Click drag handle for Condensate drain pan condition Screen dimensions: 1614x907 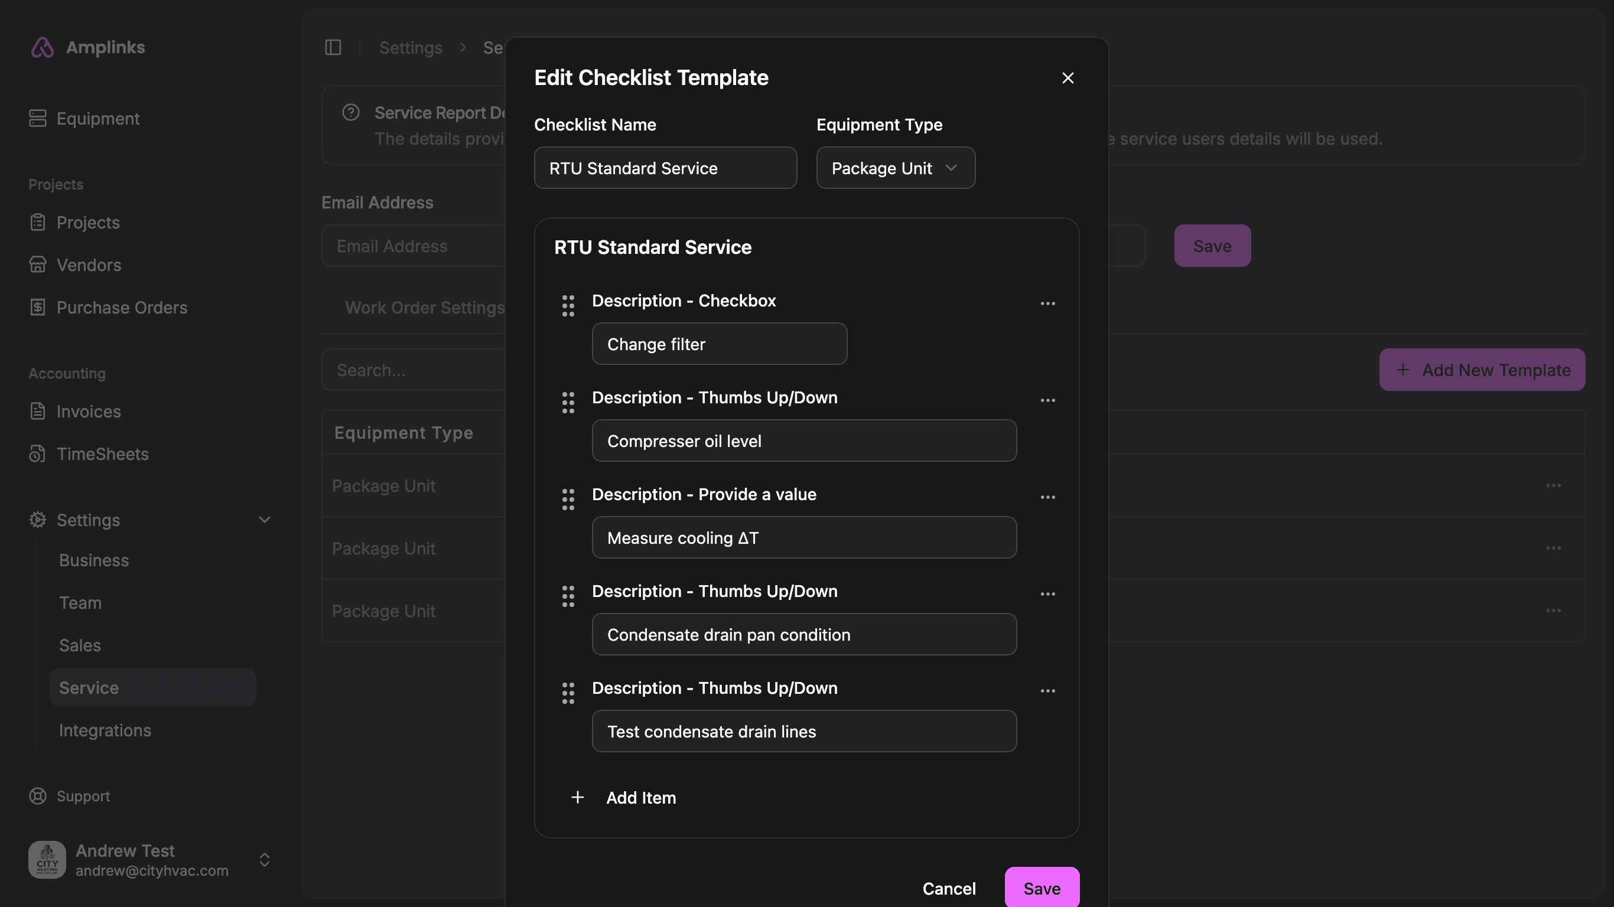568,596
